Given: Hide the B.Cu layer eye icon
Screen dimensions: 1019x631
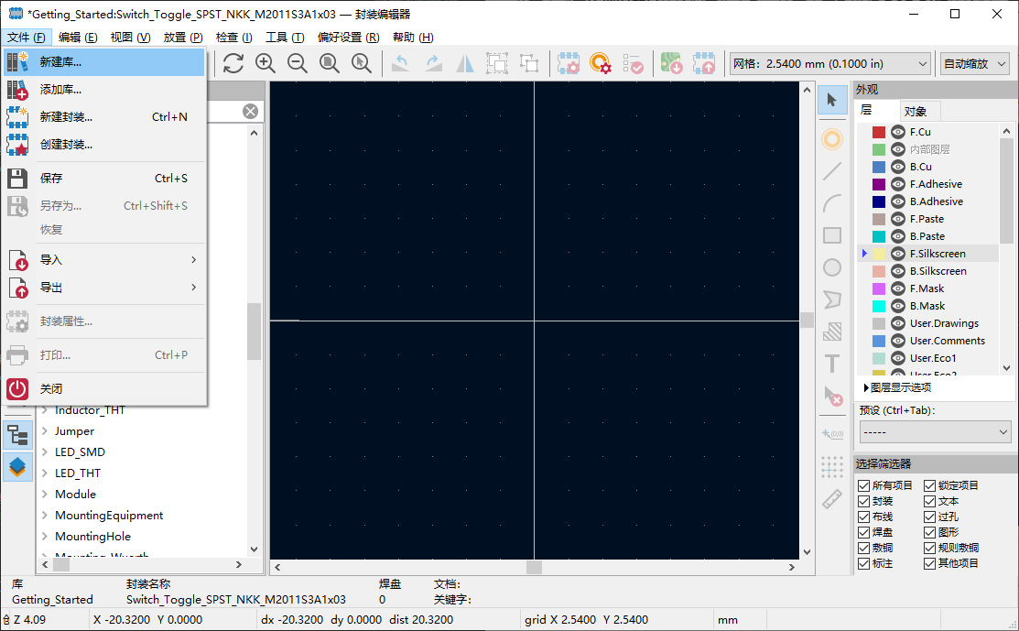Looking at the screenshot, I should (898, 167).
